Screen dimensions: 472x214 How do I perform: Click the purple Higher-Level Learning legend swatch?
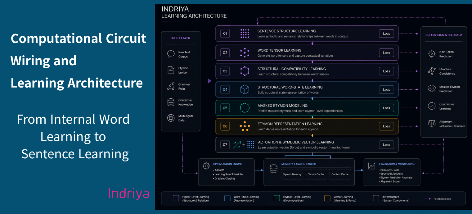tap(176, 198)
